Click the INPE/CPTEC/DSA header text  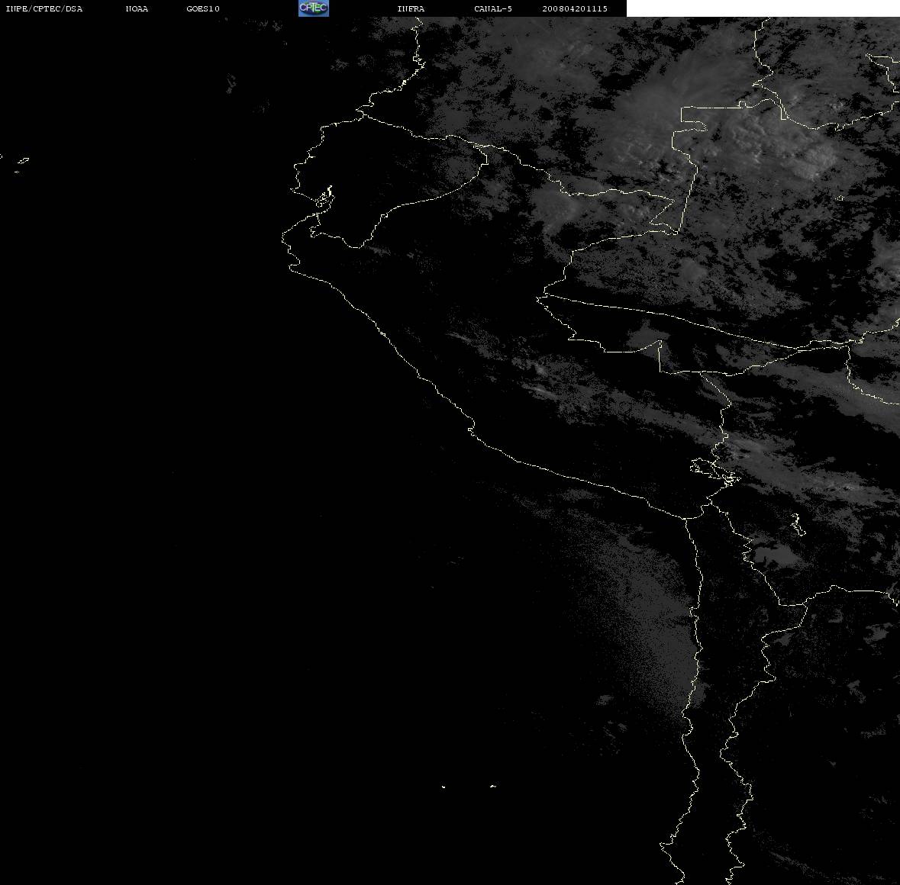(x=44, y=8)
